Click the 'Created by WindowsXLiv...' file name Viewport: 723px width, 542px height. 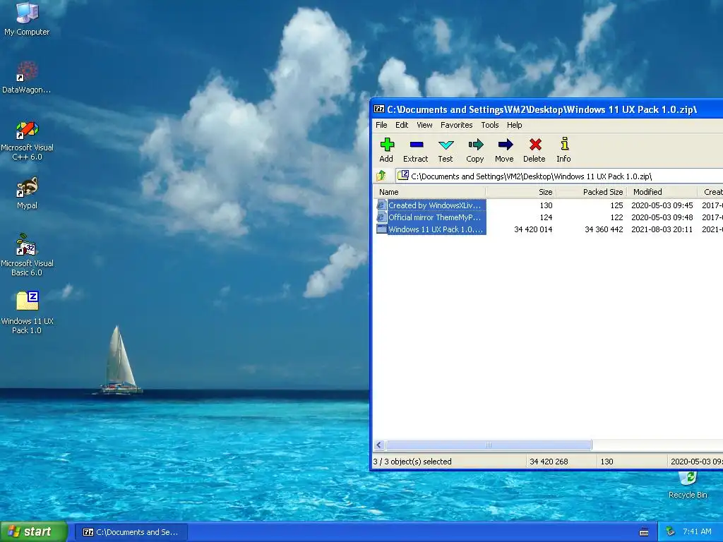pos(434,205)
